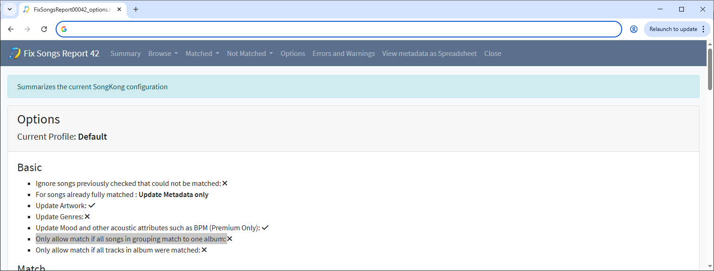This screenshot has height=271, width=714.
Task: Click the check mark after Update Artwork
Action: 92,205
